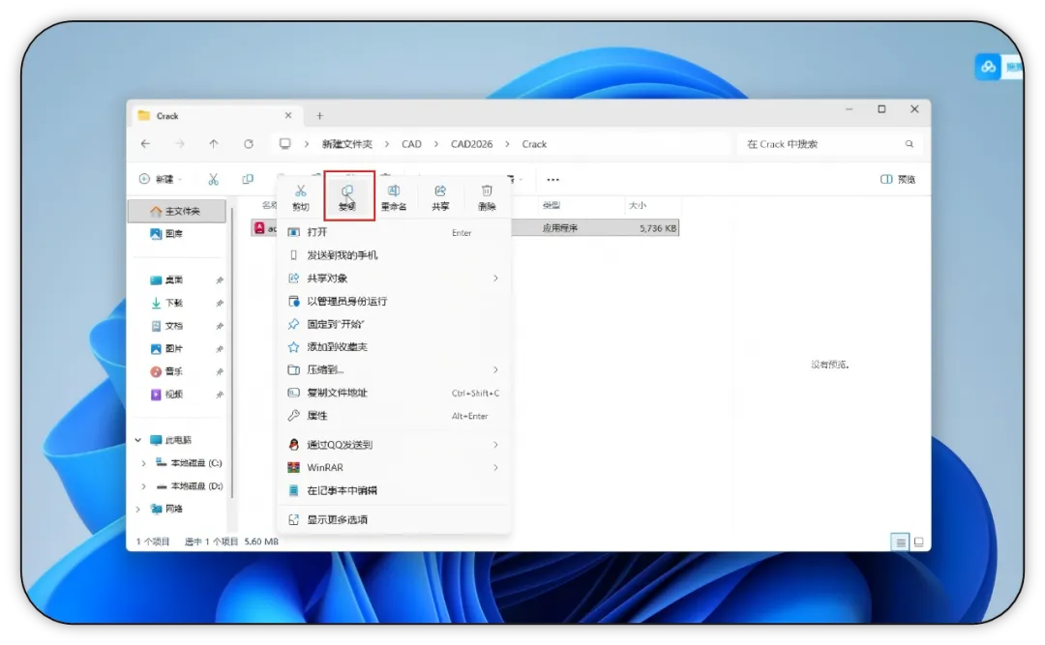Click the cloud app icon on the desktop
Viewport: 1045px width, 645px height.
coord(988,67)
